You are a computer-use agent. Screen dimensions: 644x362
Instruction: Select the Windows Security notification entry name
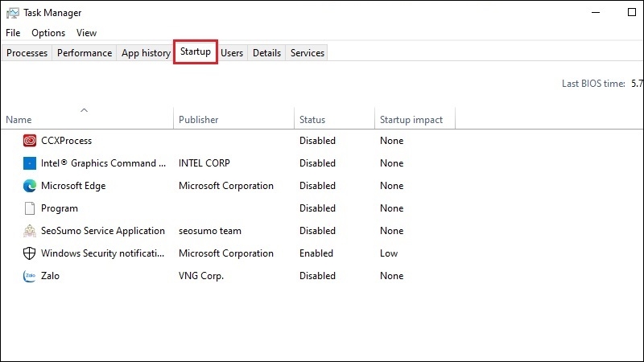103,253
